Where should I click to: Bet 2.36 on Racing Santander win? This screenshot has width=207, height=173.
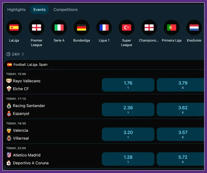point(128,109)
